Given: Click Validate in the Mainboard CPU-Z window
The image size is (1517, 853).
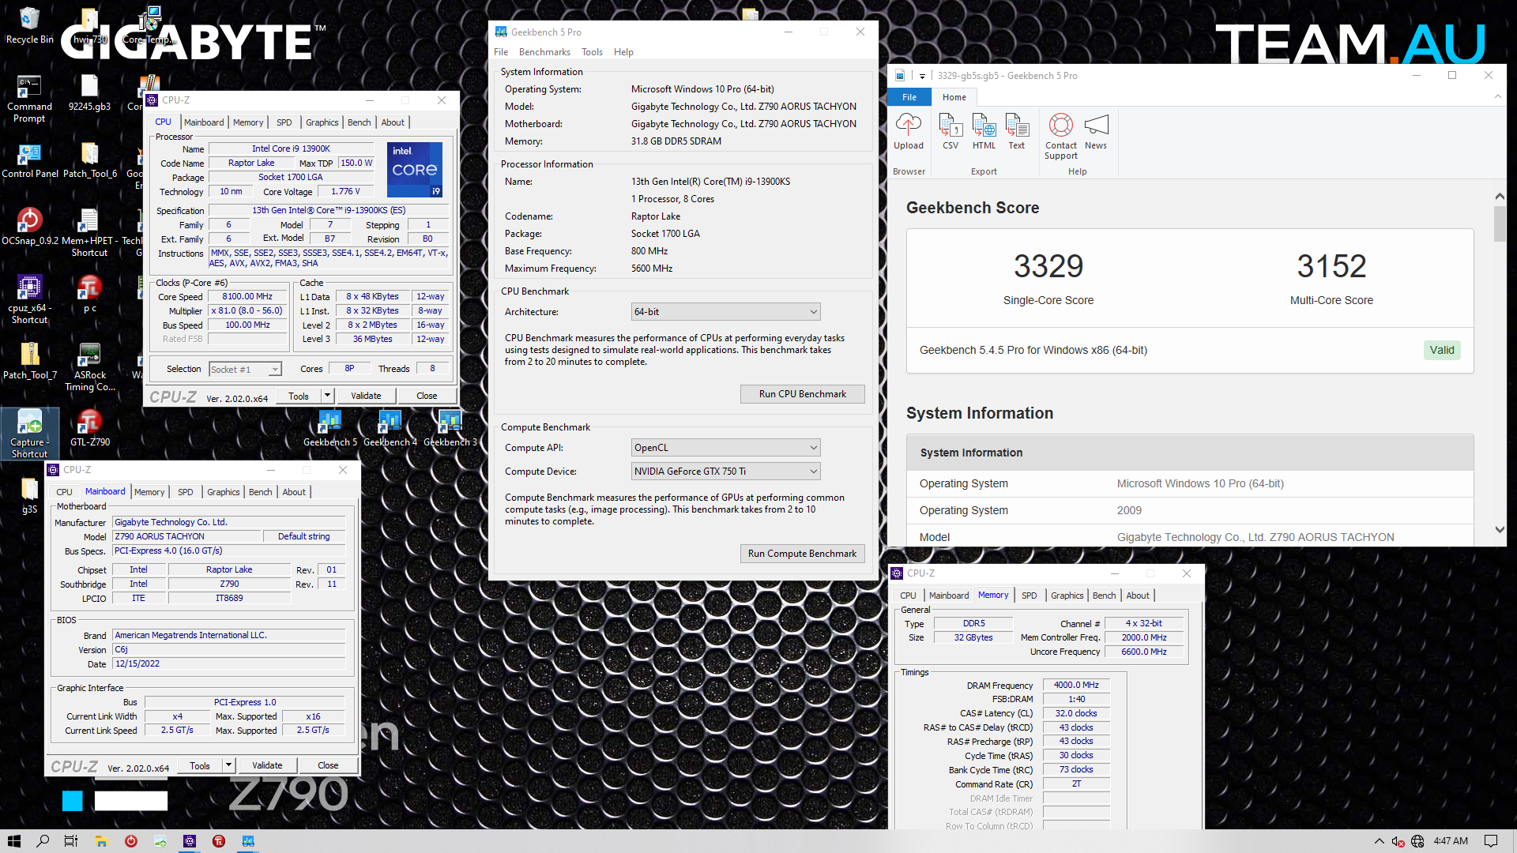Looking at the screenshot, I should tap(267, 765).
